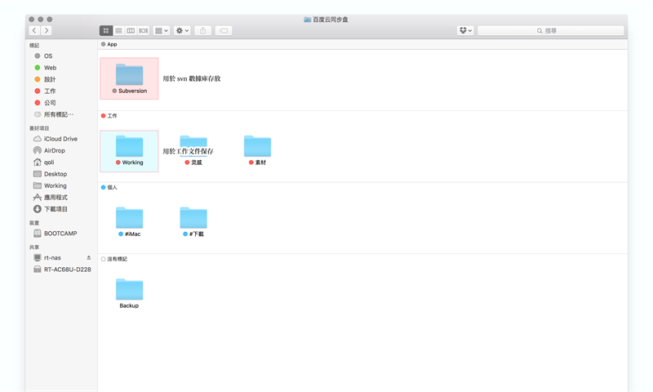Click the search input field

(551, 30)
